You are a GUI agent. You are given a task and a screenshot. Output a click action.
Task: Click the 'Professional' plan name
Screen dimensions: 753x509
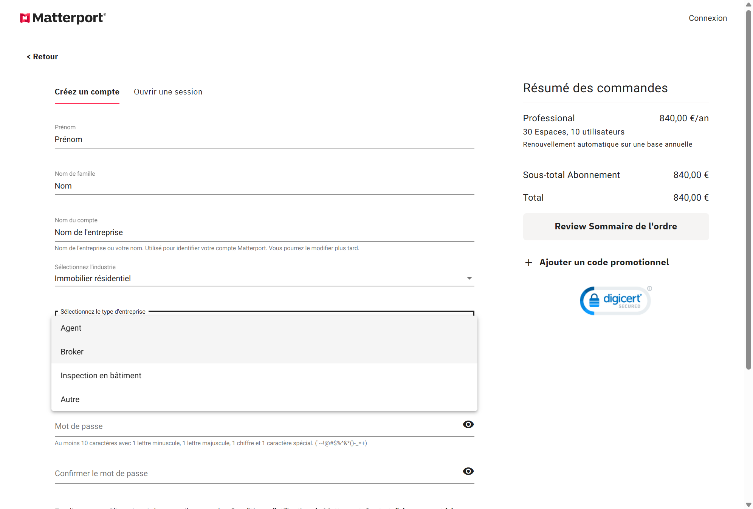click(548, 118)
